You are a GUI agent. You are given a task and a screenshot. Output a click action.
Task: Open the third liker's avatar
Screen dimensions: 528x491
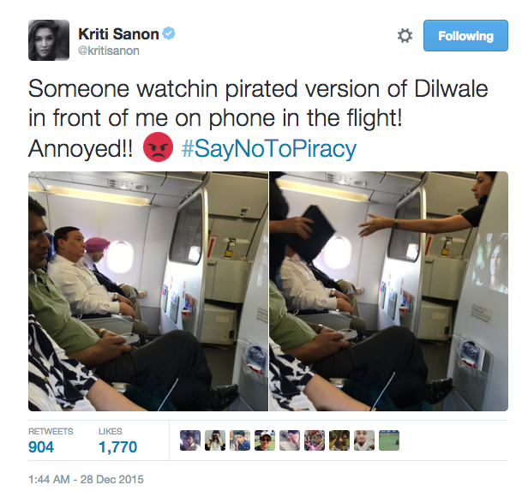[240, 440]
